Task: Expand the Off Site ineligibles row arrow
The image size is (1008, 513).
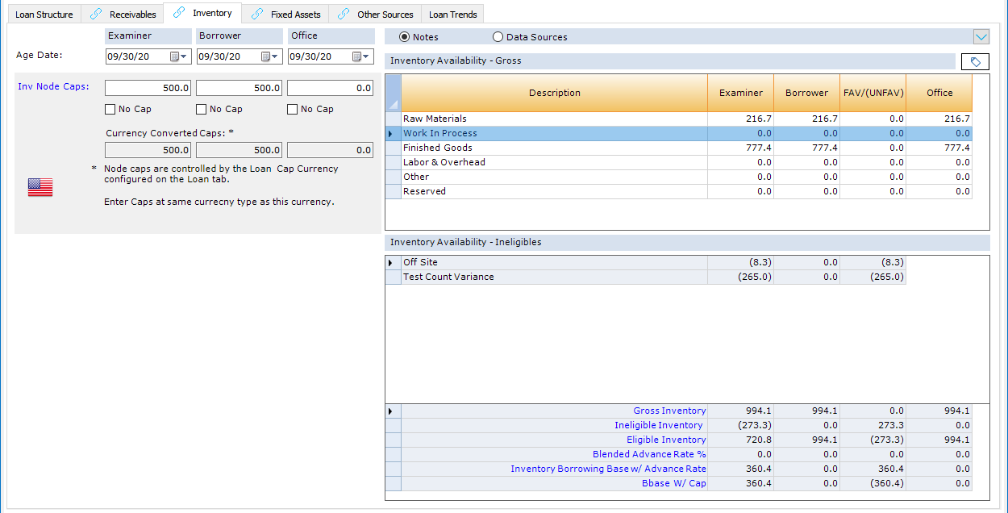Action: pos(393,262)
